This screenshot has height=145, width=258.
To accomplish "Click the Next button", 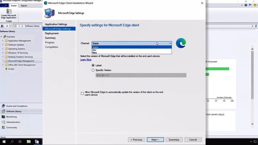I will [155, 140].
